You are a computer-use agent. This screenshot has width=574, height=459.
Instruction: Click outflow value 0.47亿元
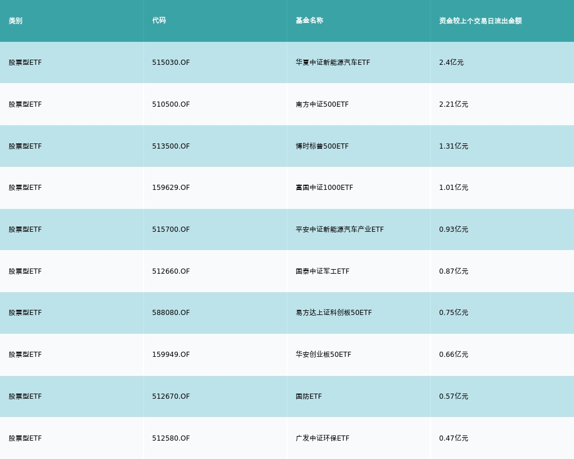click(453, 438)
